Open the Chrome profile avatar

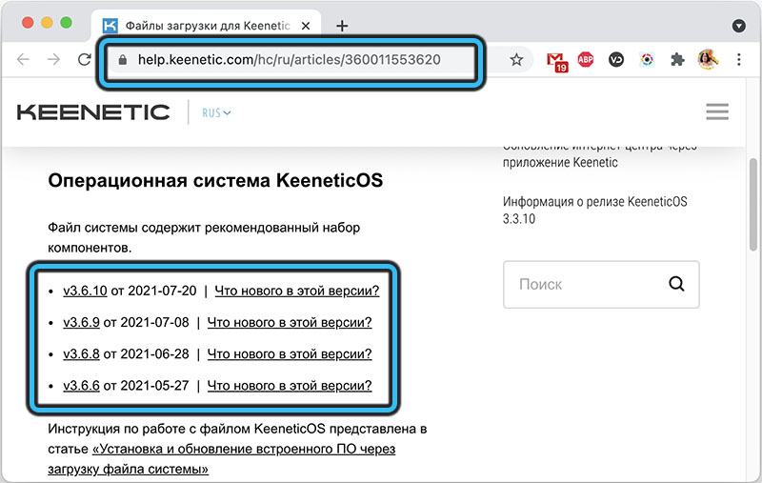click(x=708, y=59)
